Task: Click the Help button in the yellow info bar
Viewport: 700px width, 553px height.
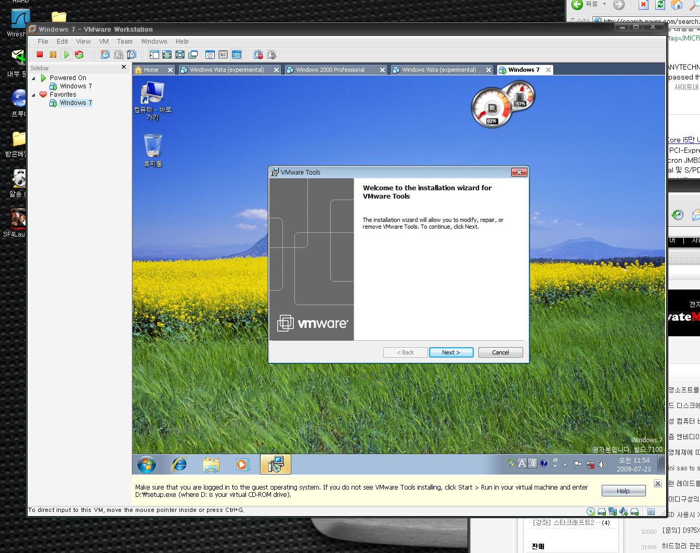Action: tap(623, 491)
